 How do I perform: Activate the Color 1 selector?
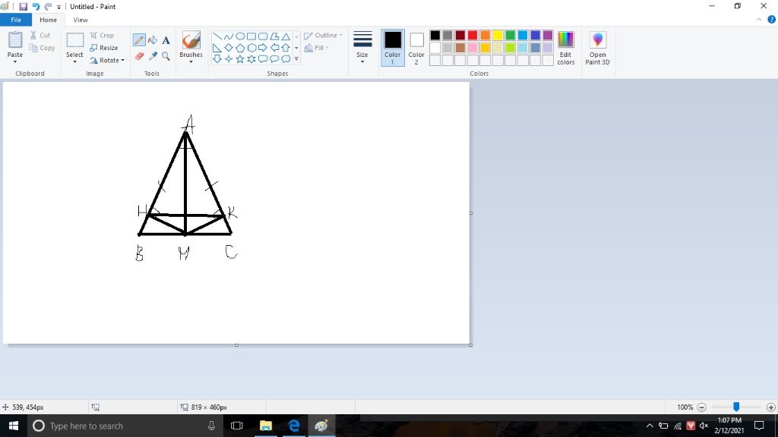pos(393,47)
